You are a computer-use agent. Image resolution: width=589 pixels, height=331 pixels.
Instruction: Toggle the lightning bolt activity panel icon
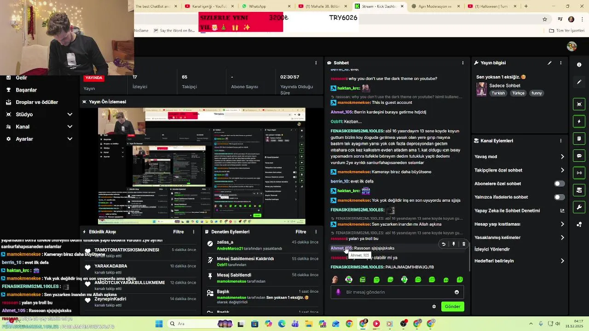tap(579, 121)
